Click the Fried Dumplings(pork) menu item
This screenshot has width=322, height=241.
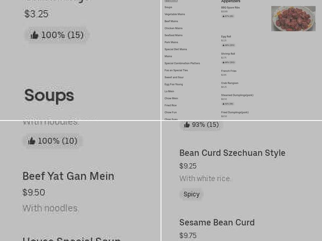pyautogui.click(x=235, y=112)
